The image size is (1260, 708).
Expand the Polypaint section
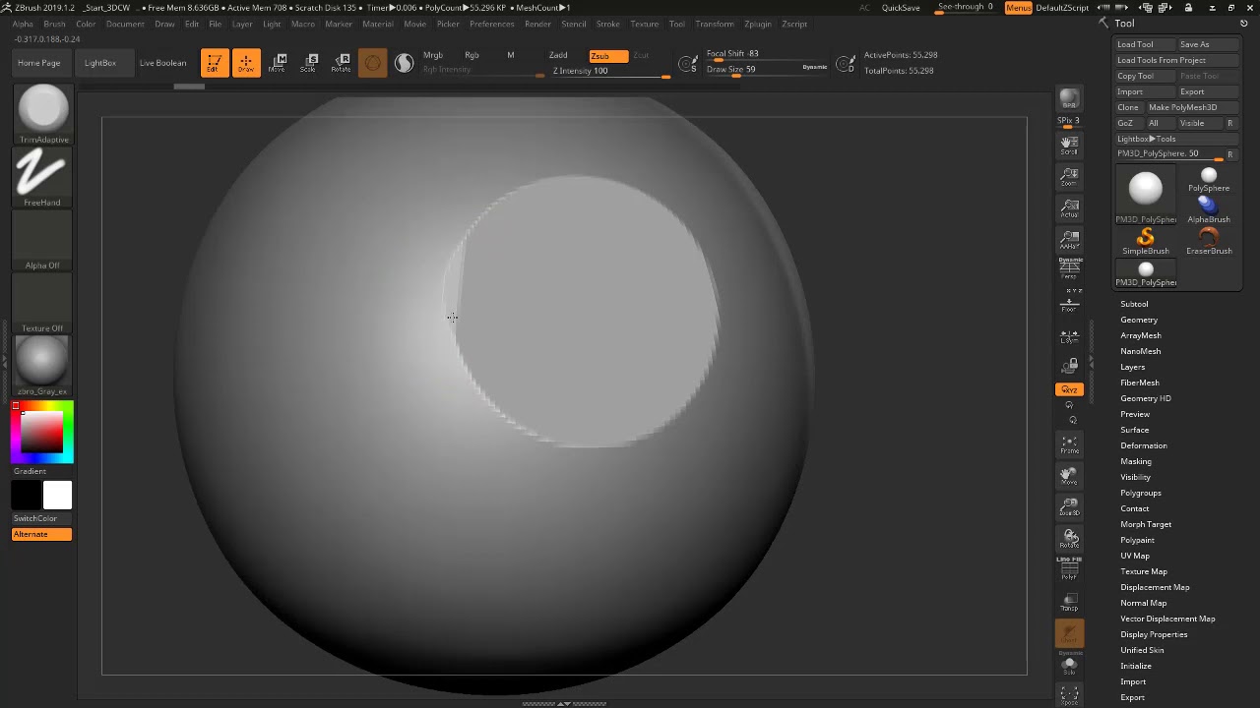[1137, 540]
